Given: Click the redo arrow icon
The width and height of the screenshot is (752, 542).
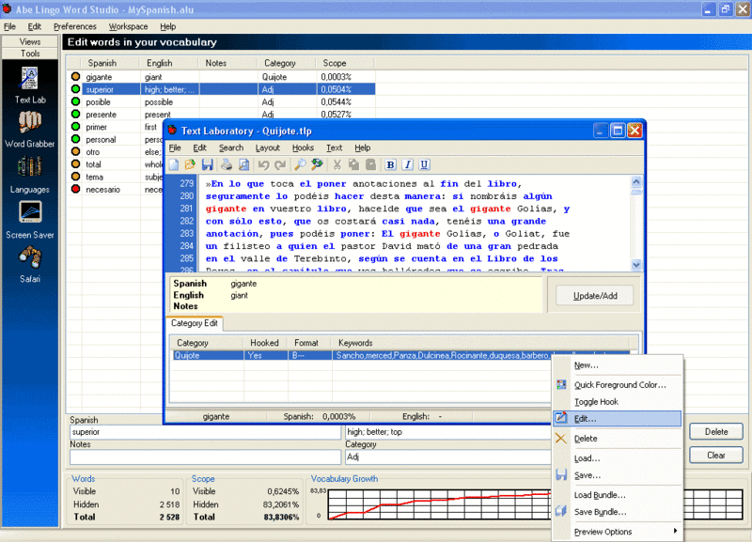Looking at the screenshot, I should 280,164.
